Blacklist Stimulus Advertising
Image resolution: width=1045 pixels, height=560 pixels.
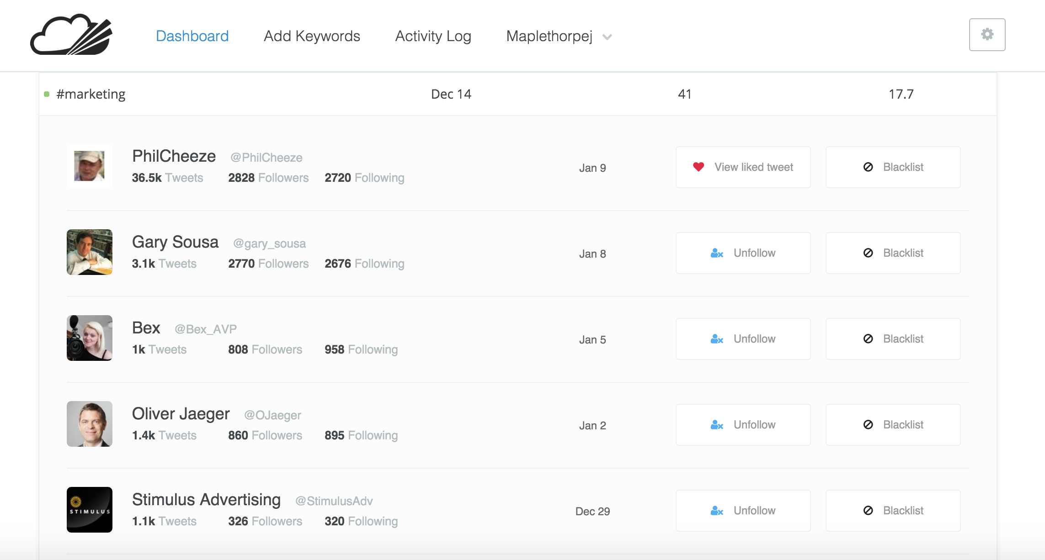coord(893,511)
